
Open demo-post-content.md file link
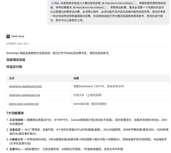(24, 104)
